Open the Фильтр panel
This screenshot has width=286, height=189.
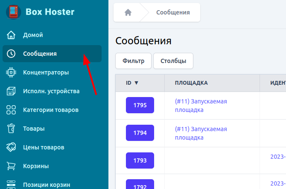(133, 61)
